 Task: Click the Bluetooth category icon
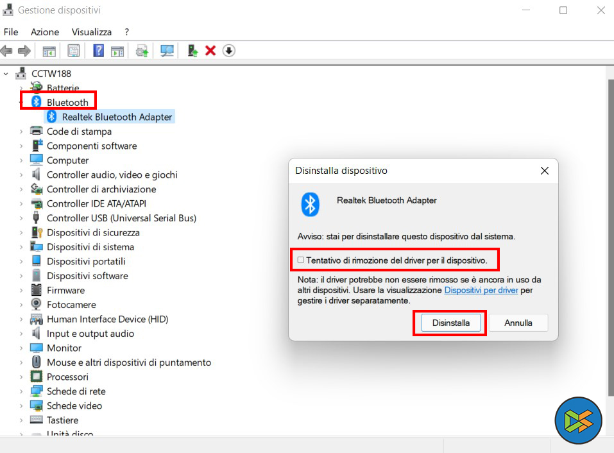click(x=37, y=102)
